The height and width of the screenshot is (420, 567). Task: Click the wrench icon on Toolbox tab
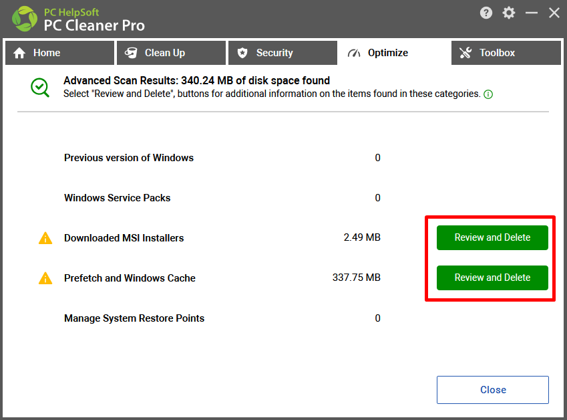(x=465, y=53)
